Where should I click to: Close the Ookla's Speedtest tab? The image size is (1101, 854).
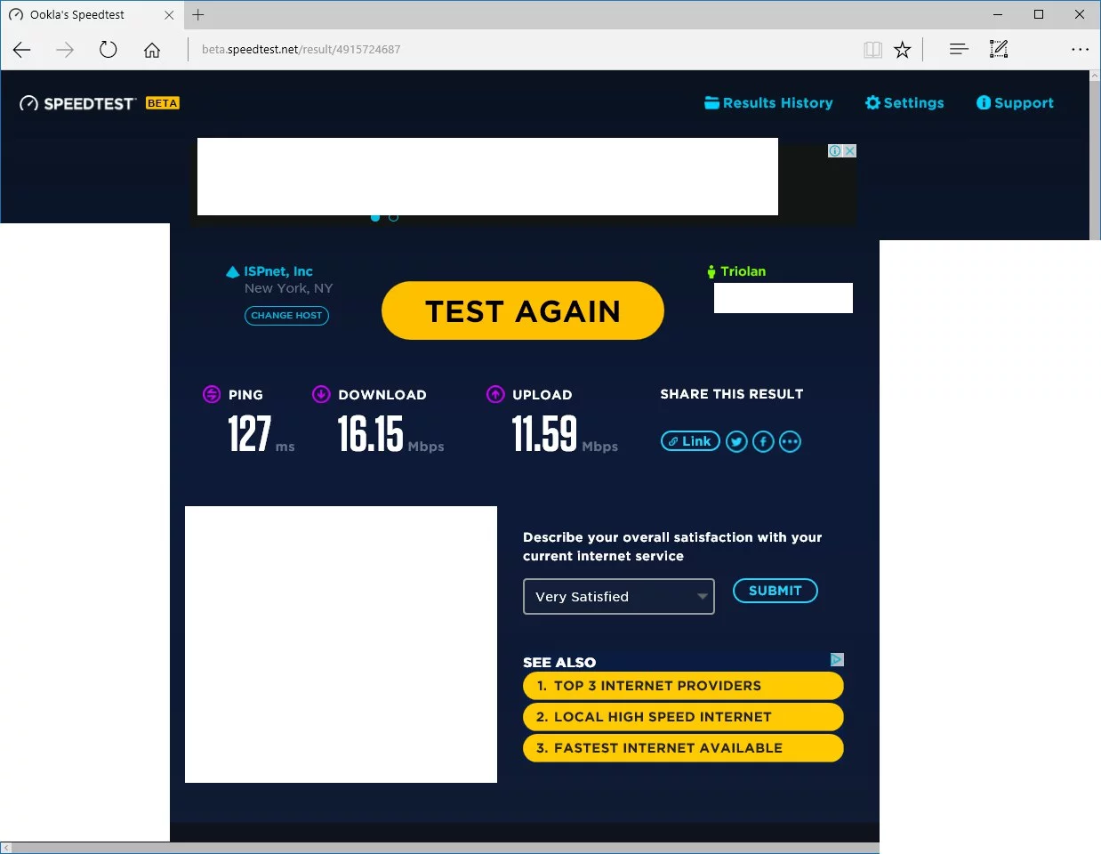tap(169, 15)
